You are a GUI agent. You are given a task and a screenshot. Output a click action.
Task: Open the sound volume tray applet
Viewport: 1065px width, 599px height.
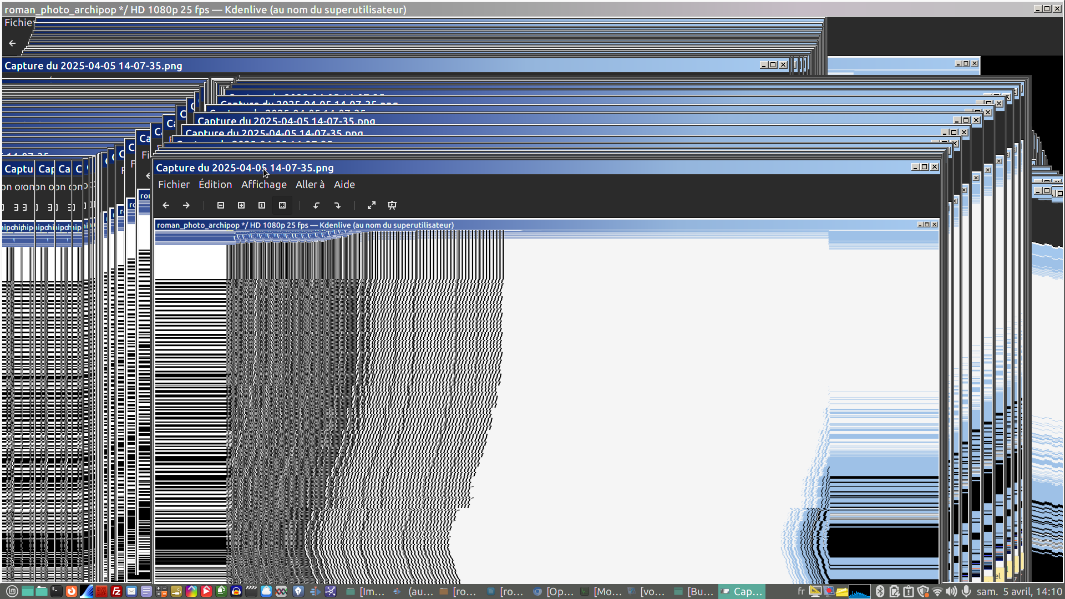click(951, 591)
